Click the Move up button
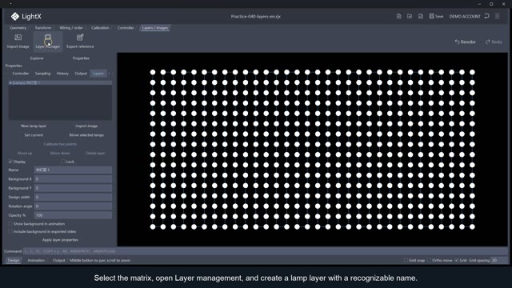The width and height of the screenshot is (512, 288). [x=25, y=153]
